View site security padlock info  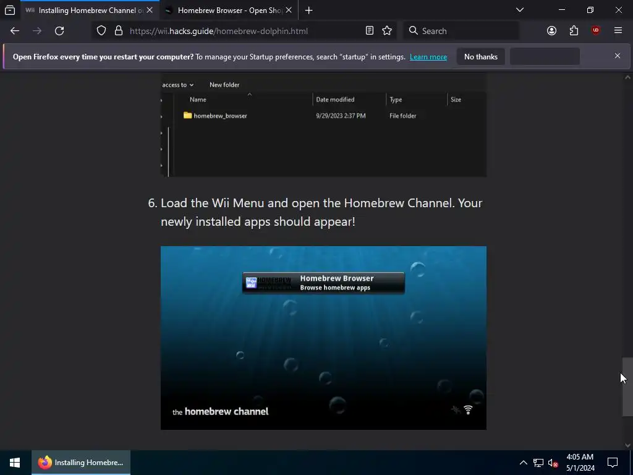click(x=118, y=31)
